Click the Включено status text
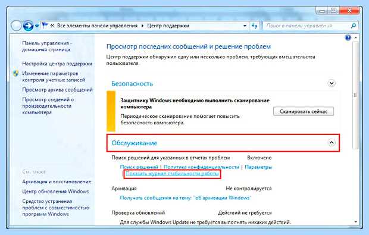 259,158
